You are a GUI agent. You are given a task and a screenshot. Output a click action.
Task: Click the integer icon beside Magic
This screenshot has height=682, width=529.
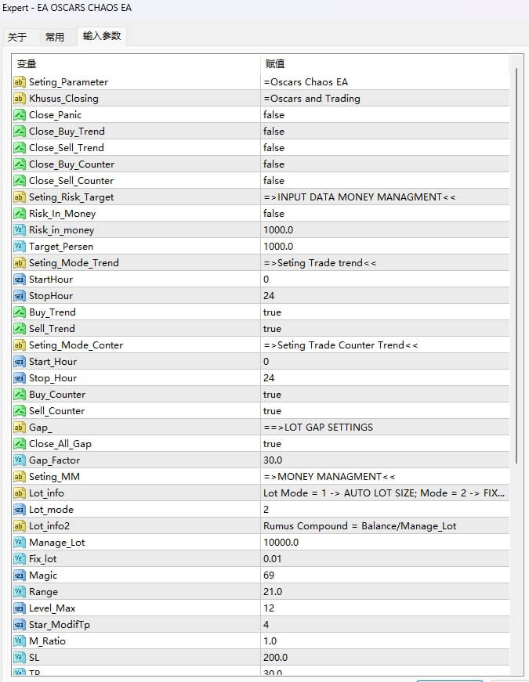point(20,576)
